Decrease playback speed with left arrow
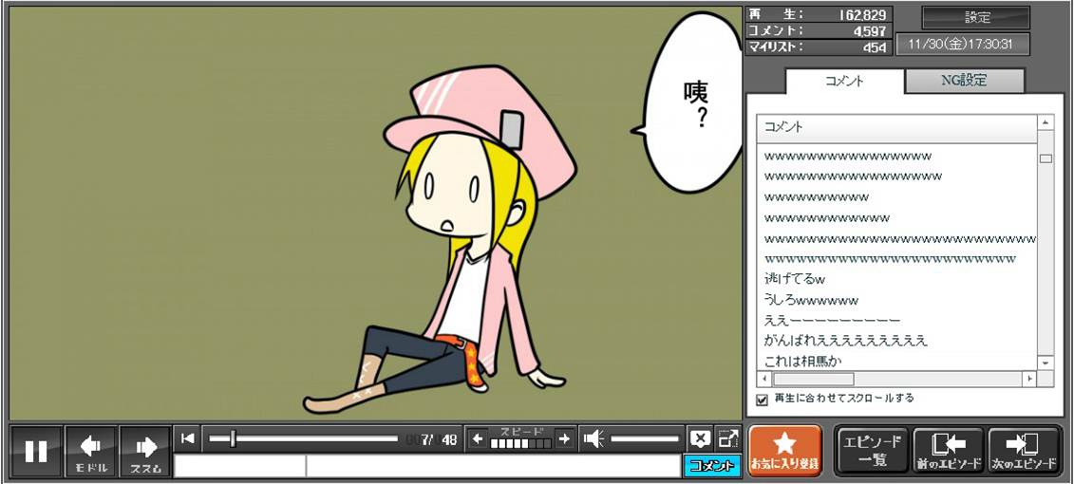 pyautogui.click(x=478, y=437)
